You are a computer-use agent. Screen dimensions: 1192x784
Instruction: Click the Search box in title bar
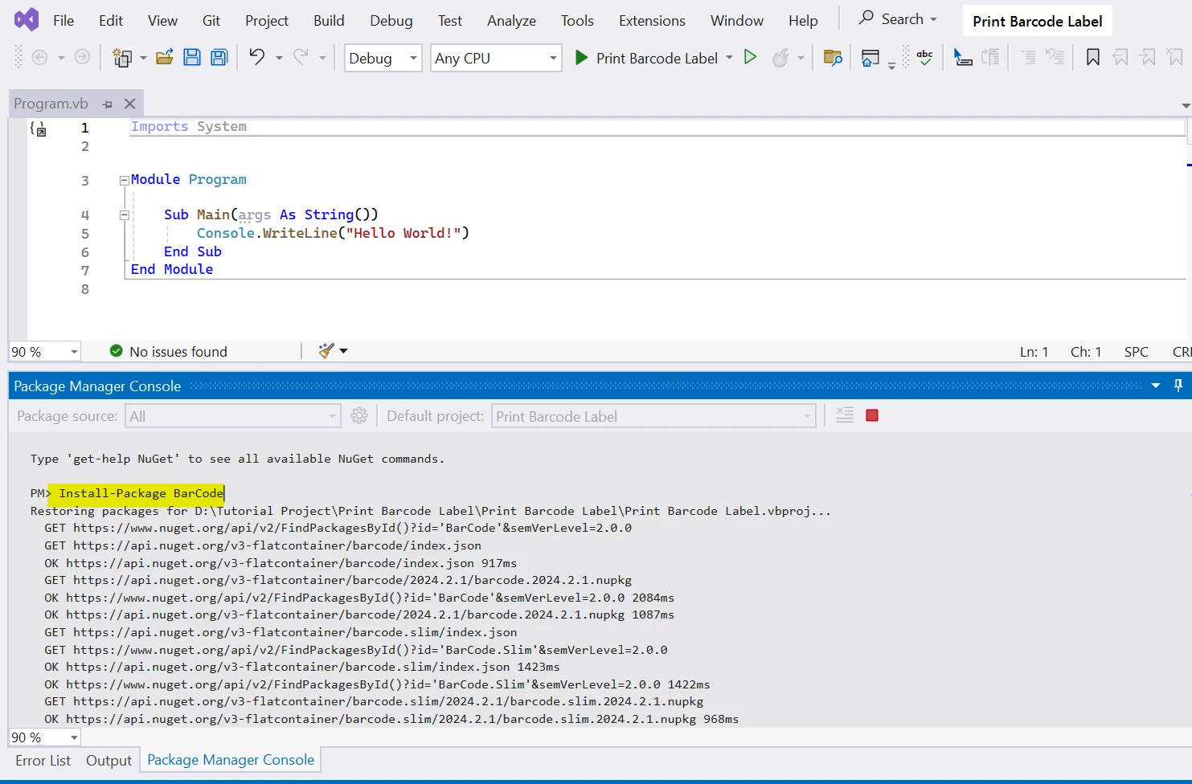click(897, 19)
